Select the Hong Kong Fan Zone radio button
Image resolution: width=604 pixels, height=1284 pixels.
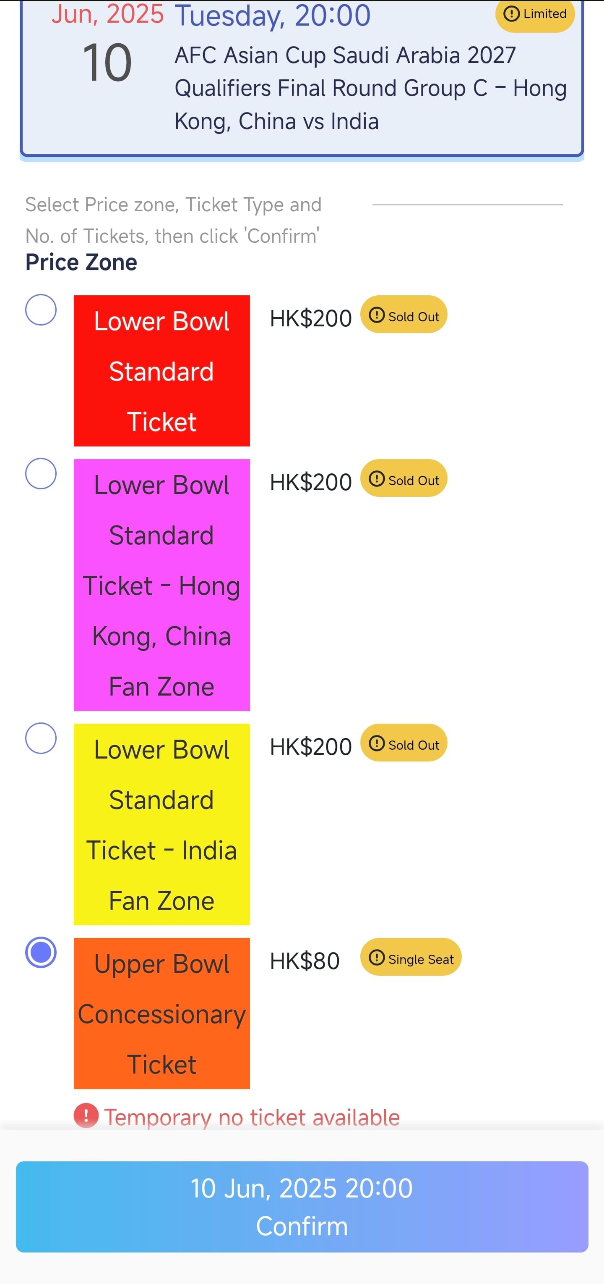coord(41,473)
